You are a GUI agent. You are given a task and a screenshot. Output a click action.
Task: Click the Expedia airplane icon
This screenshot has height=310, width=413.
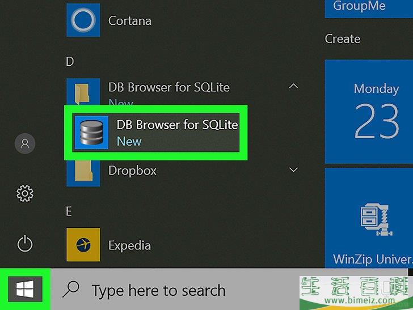tap(83, 245)
